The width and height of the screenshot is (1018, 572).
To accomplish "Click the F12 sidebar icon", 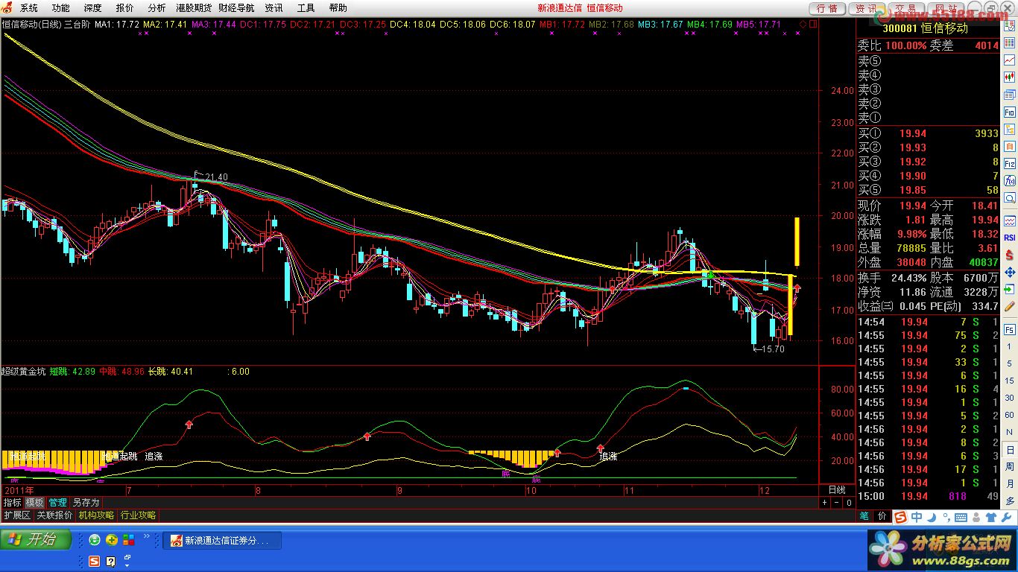I will (1009, 163).
